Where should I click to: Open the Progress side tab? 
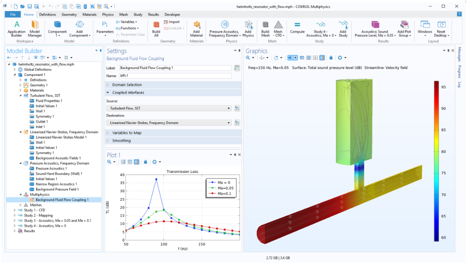460,72
